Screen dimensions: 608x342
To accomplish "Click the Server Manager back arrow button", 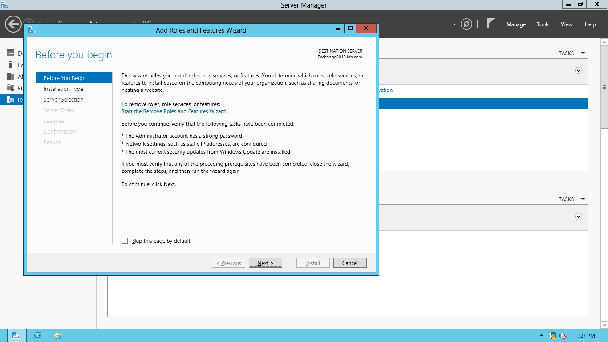I will [x=13, y=24].
